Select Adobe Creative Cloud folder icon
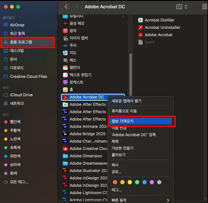Image resolution: width=208 pixels, height=203 pixels. pyautogui.click(x=65, y=149)
